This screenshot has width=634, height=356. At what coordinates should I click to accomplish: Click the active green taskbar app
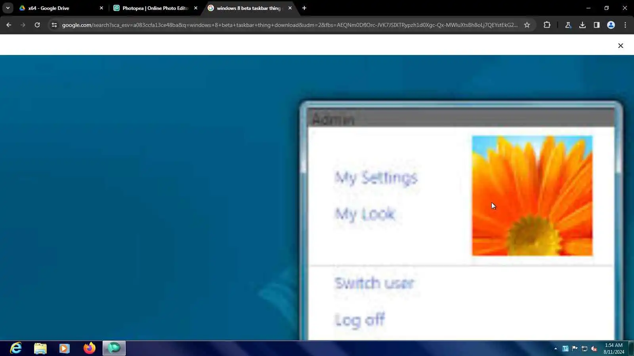pos(114,348)
